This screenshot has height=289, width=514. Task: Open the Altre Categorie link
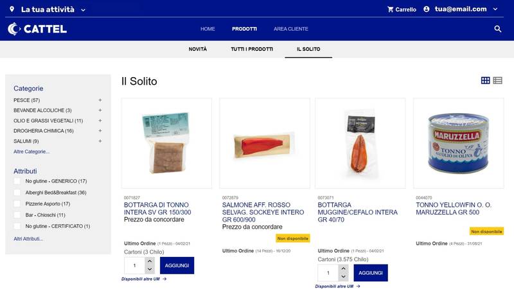[x=31, y=152]
